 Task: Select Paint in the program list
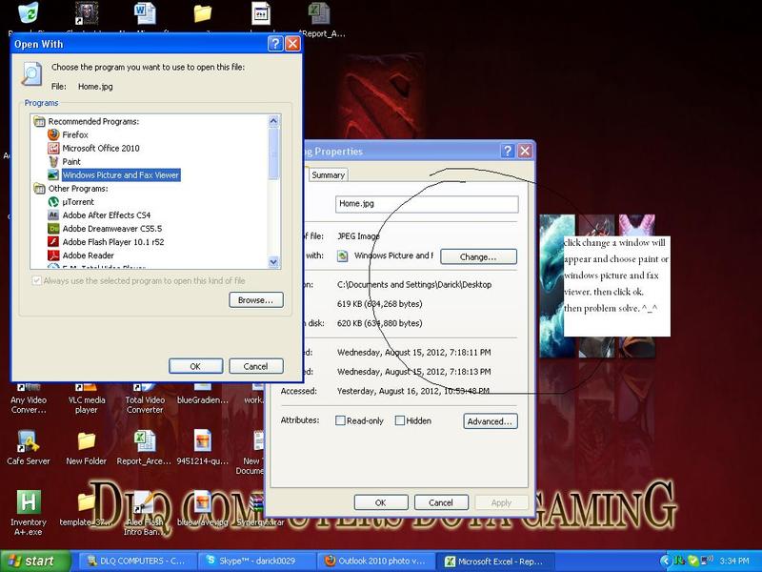70,162
